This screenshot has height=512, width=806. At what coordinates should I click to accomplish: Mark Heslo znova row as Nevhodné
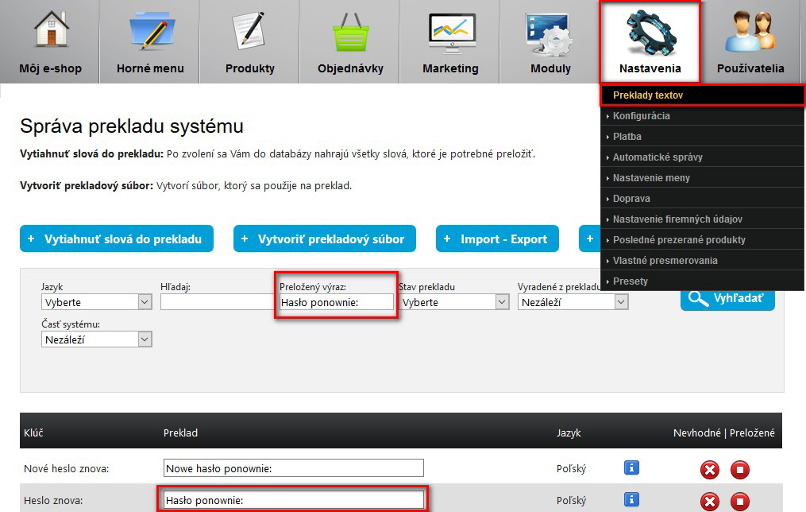(x=710, y=502)
